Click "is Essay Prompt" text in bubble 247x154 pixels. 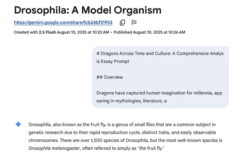(113, 61)
